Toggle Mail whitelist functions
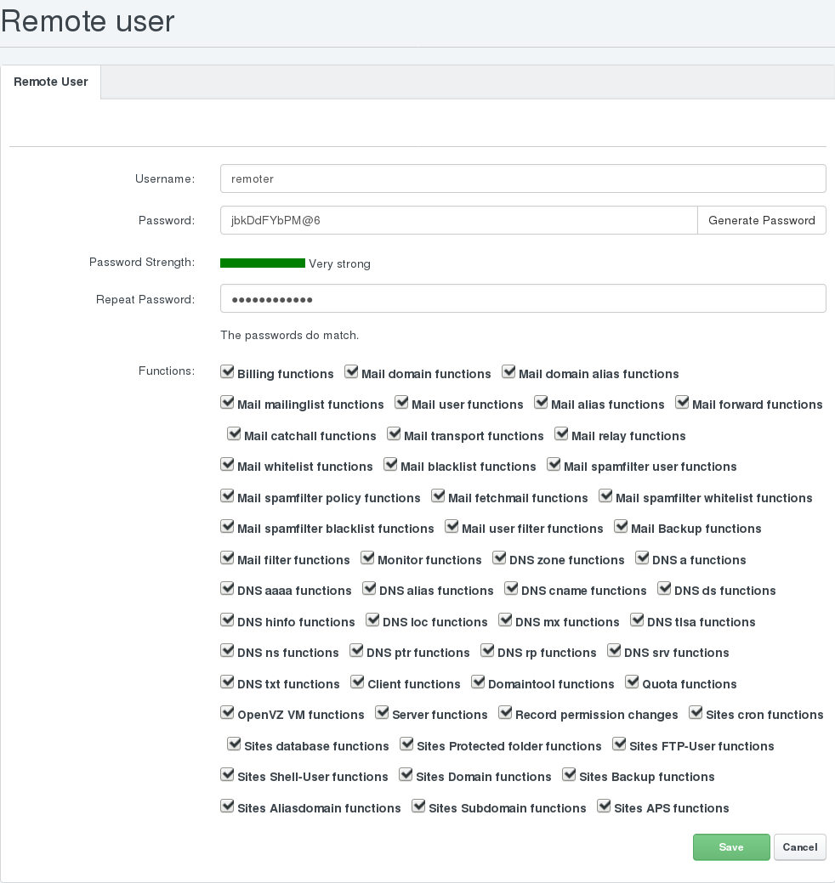Image resolution: width=835 pixels, height=883 pixels. coord(227,464)
